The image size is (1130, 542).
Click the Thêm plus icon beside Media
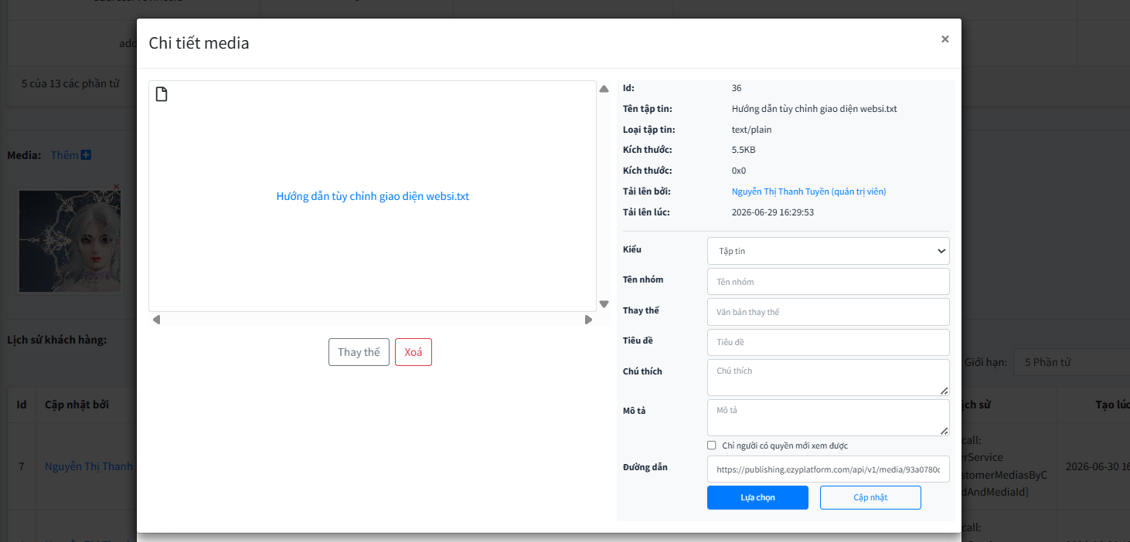(x=86, y=155)
